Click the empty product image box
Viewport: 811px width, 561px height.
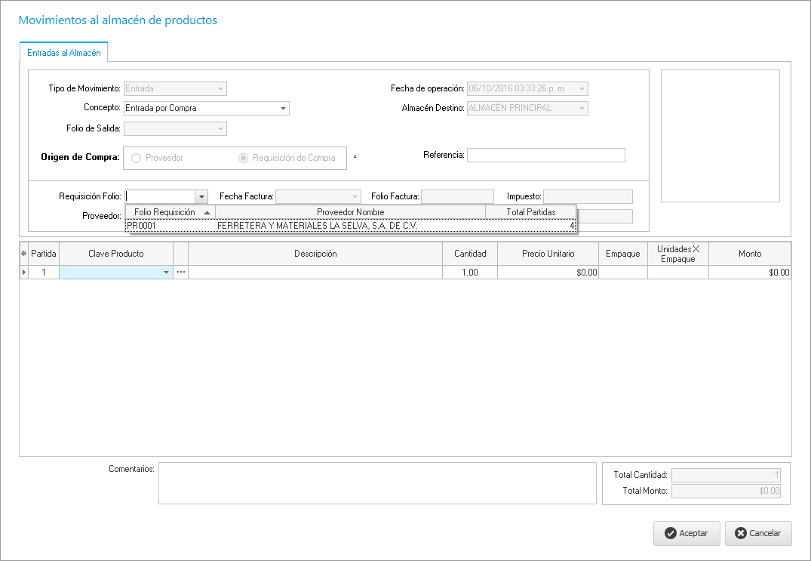pos(720,136)
